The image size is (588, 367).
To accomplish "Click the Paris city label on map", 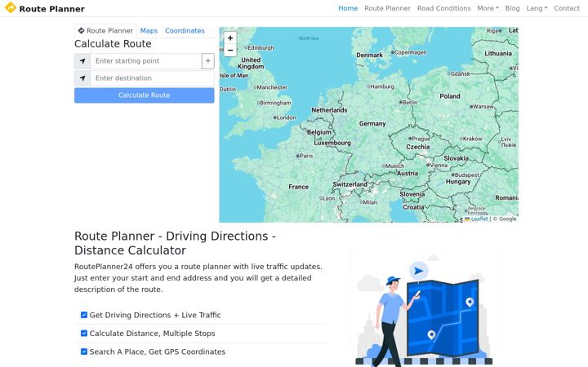I will pyautogui.click(x=306, y=156).
